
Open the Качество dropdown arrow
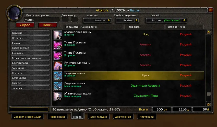click(109, 20)
